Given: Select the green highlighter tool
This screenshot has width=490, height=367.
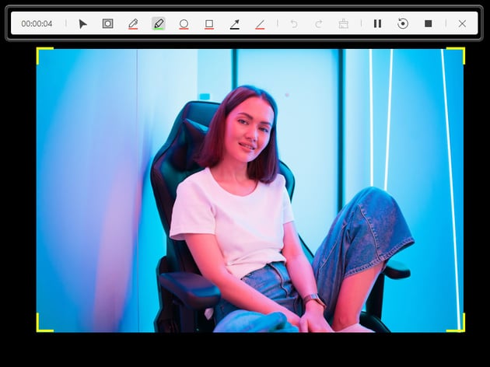Looking at the screenshot, I should click(x=159, y=24).
